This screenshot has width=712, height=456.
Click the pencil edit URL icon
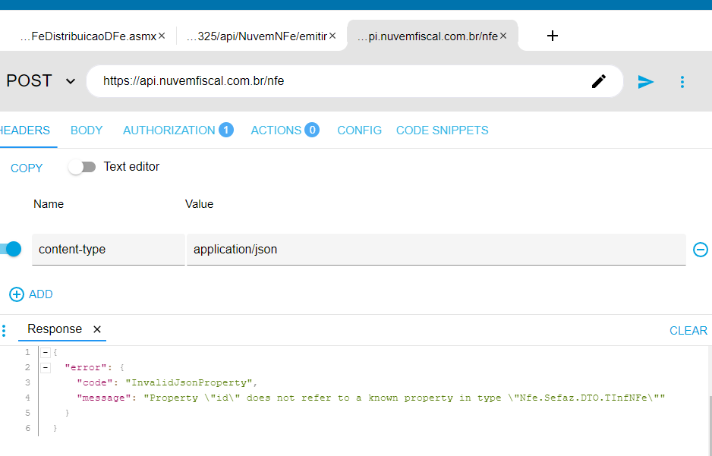click(x=599, y=81)
